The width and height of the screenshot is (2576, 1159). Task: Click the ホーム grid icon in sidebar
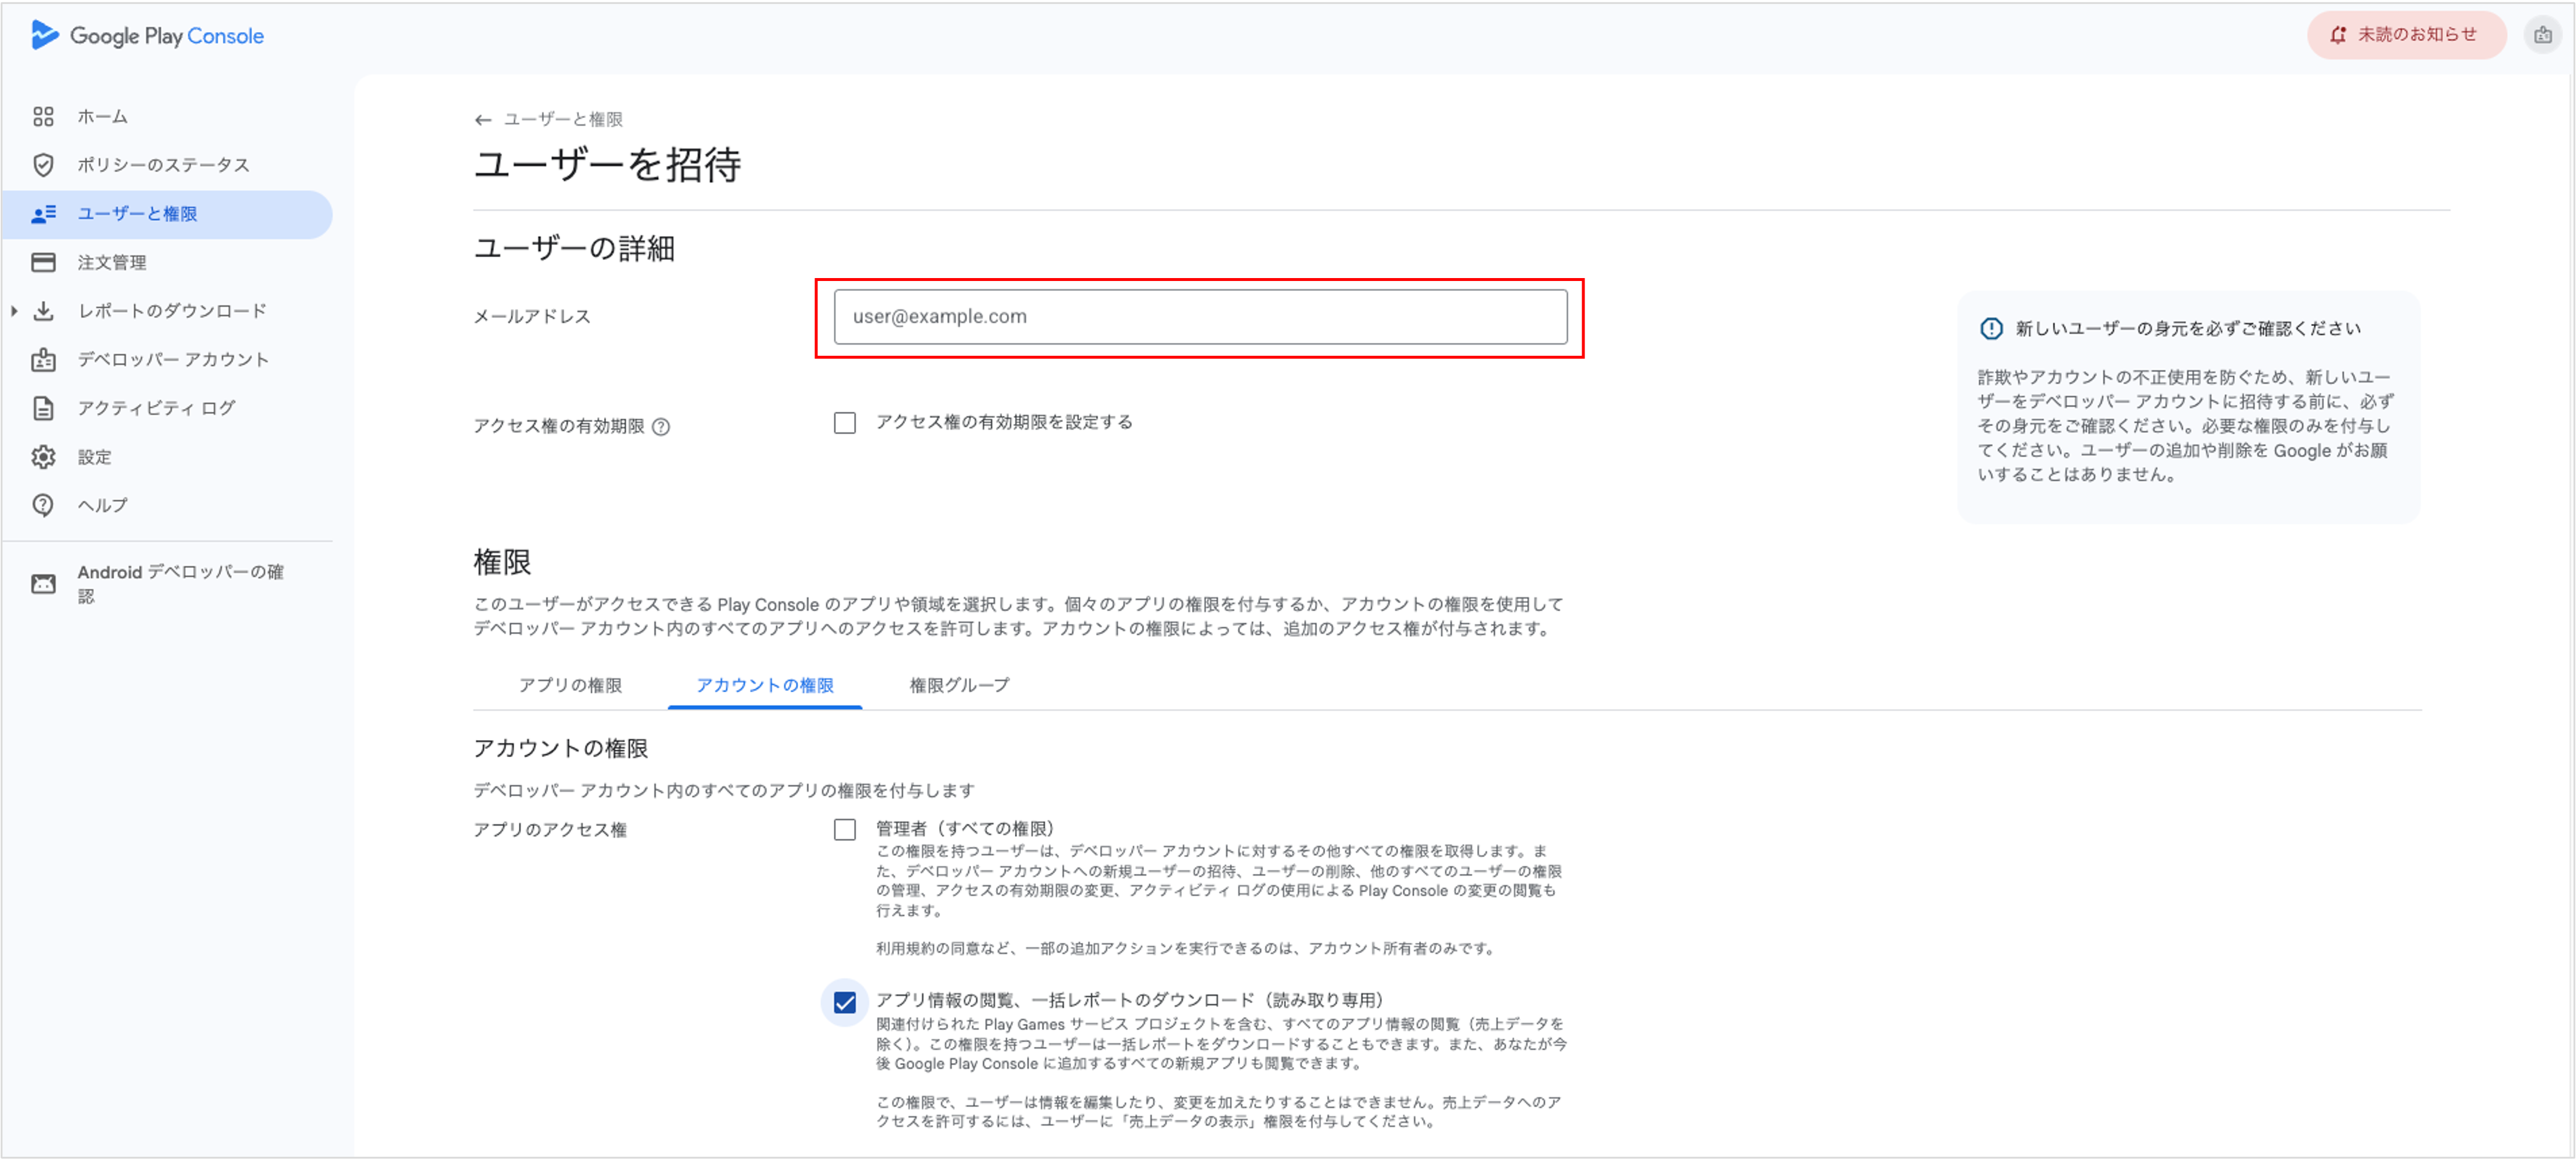pyautogui.click(x=43, y=117)
